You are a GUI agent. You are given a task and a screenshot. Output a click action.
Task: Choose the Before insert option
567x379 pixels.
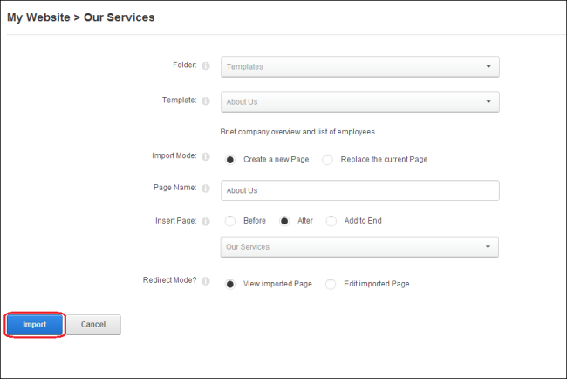click(230, 221)
